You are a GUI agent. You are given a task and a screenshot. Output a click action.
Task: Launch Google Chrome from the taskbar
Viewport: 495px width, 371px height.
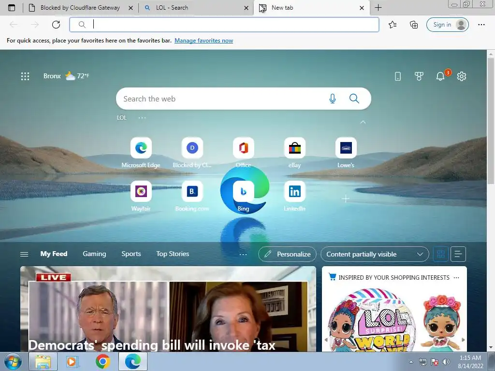coord(103,361)
